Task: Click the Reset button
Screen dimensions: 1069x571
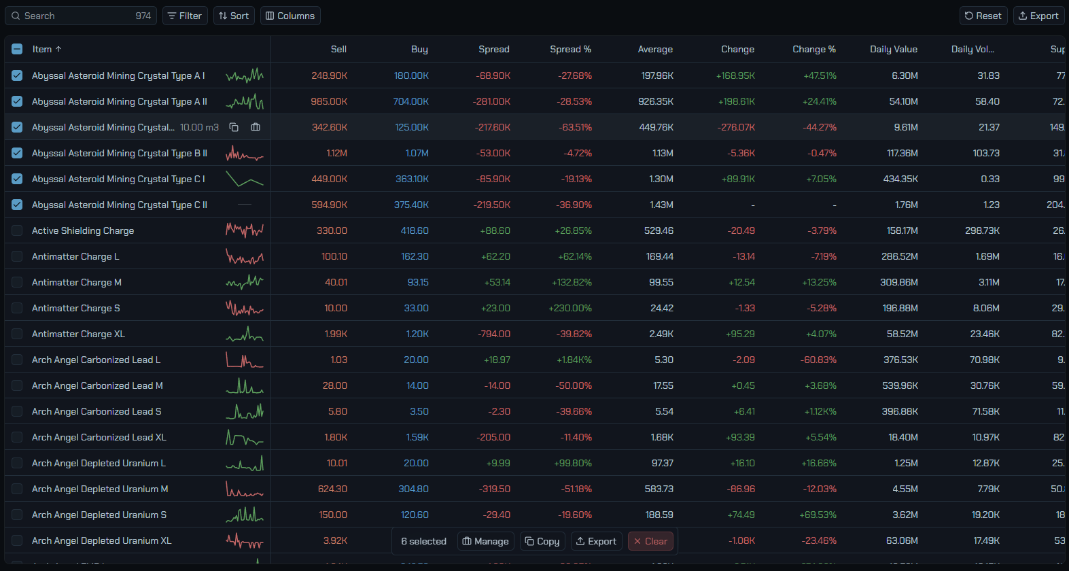Action: [983, 16]
